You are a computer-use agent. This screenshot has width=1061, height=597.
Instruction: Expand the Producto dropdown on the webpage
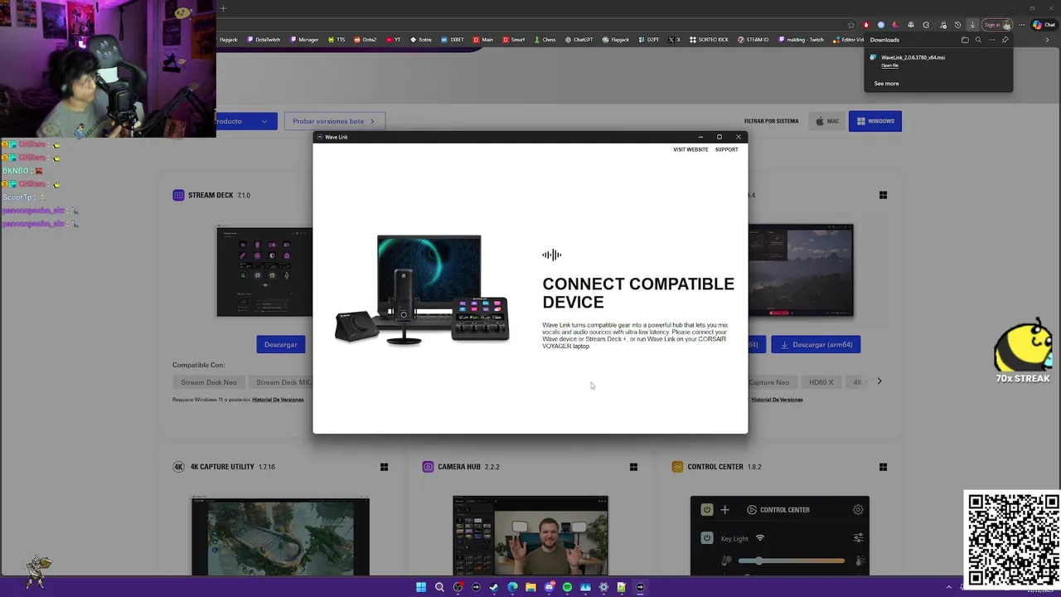click(246, 121)
